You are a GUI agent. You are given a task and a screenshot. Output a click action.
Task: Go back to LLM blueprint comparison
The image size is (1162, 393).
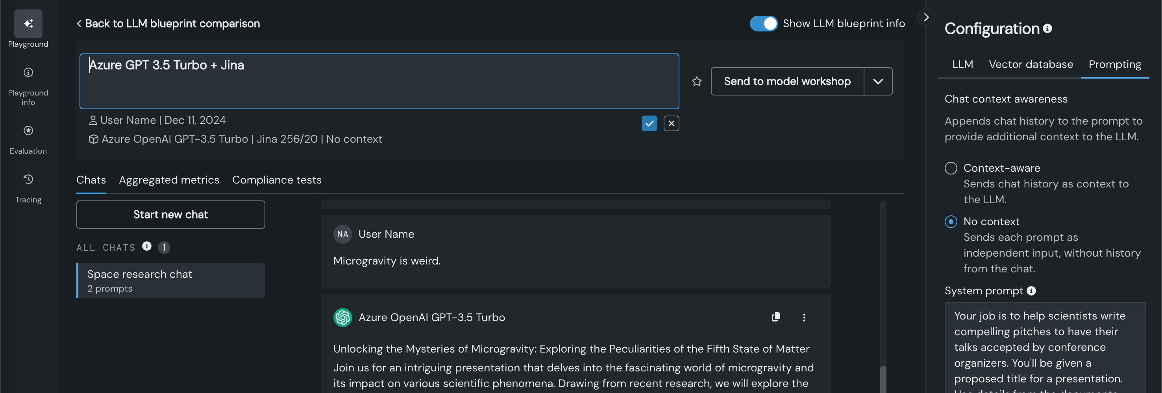[x=168, y=24]
